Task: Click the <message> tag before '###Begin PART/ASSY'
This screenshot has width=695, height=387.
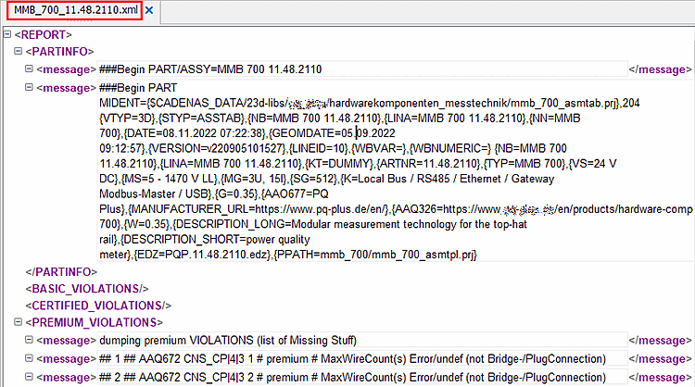Action: 67,69
